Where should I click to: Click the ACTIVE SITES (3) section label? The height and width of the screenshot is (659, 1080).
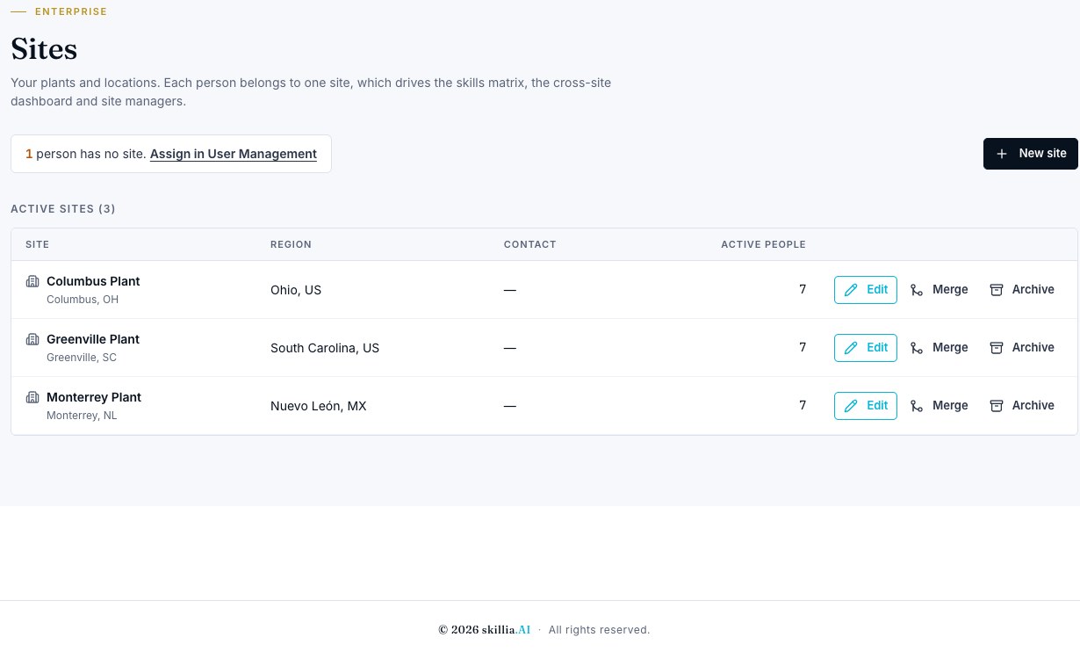[x=63, y=209]
